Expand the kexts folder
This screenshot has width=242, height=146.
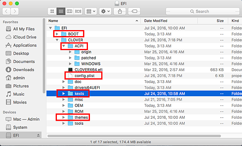(x=64, y=93)
